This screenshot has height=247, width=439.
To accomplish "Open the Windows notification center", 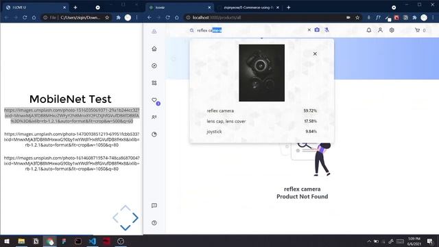I will tap(430, 241).
